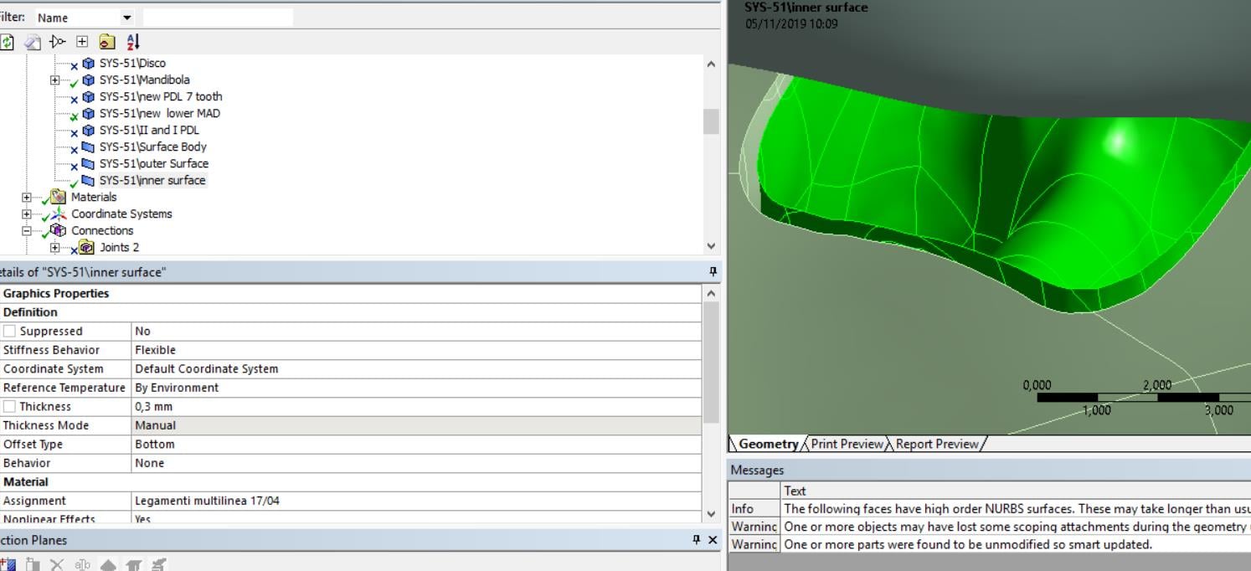Image resolution: width=1251 pixels, height=571 pixels.
Task: Click the Stiffness Behavior value Flexible
Action: coord(416,350)
